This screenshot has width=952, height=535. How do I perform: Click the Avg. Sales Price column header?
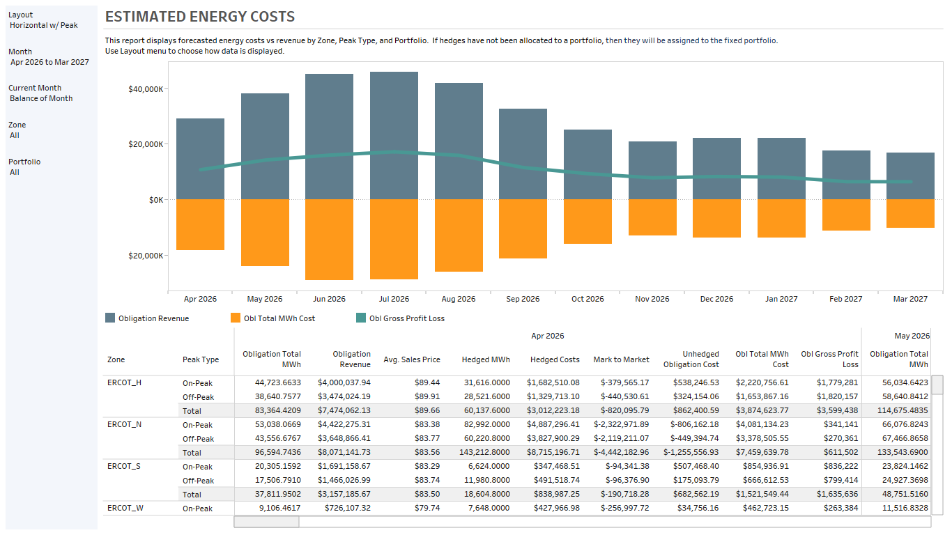(x=412, y=359)
